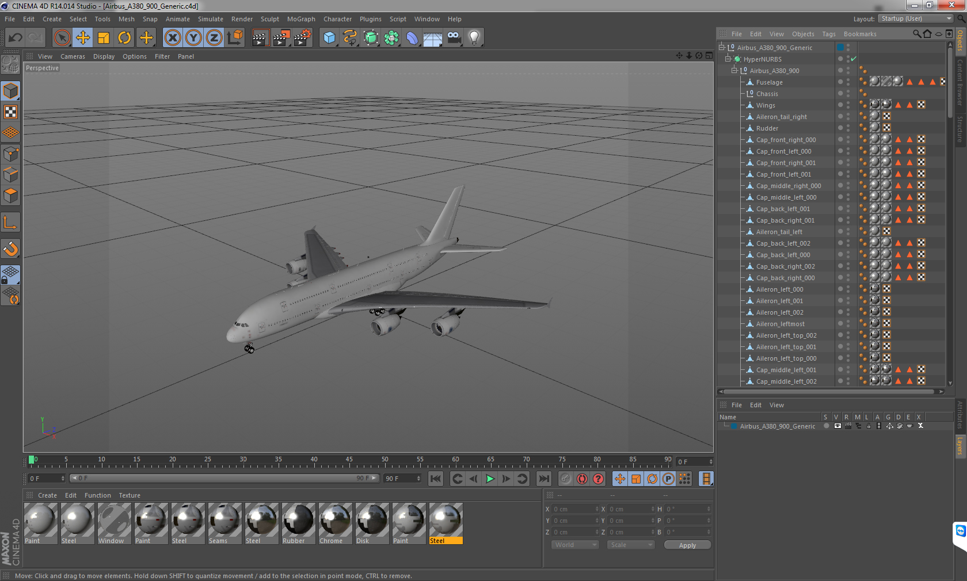Select the Aileron_tail_right object
This screenshot has width=967, height=581.
[781, 117]
